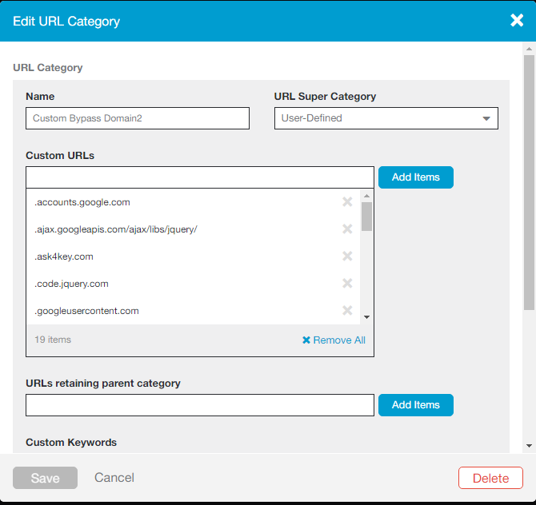536x505 pixels.
Task: Click Remove All custom URLs link
Action: tap(334, 340)
